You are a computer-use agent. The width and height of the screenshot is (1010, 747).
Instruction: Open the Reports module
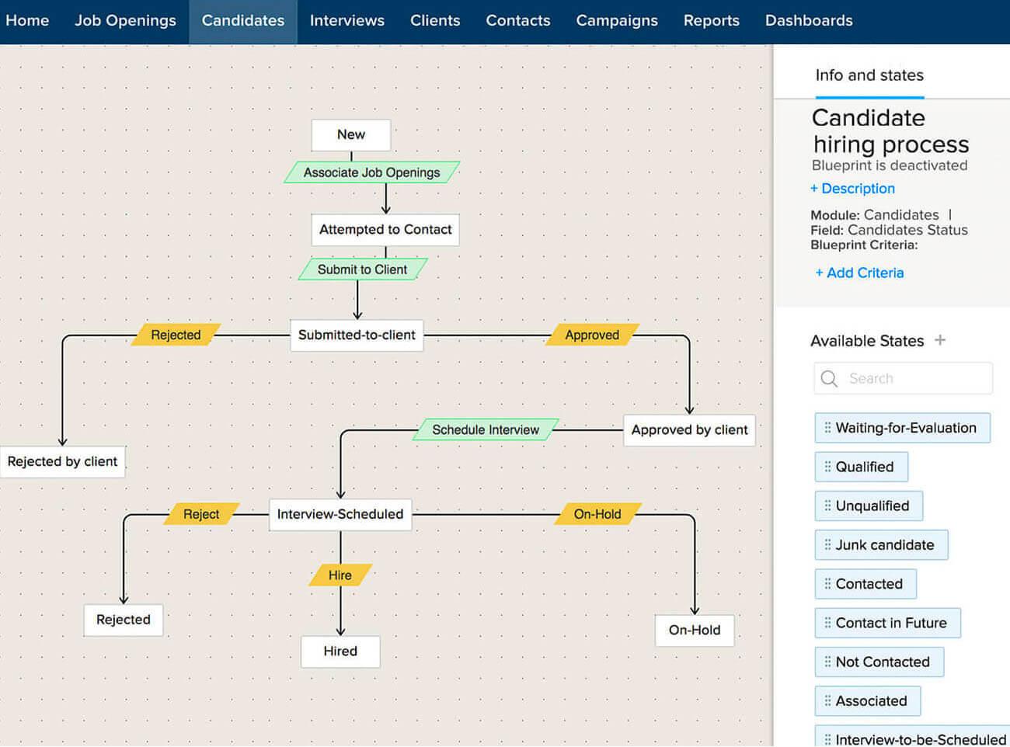711,21
